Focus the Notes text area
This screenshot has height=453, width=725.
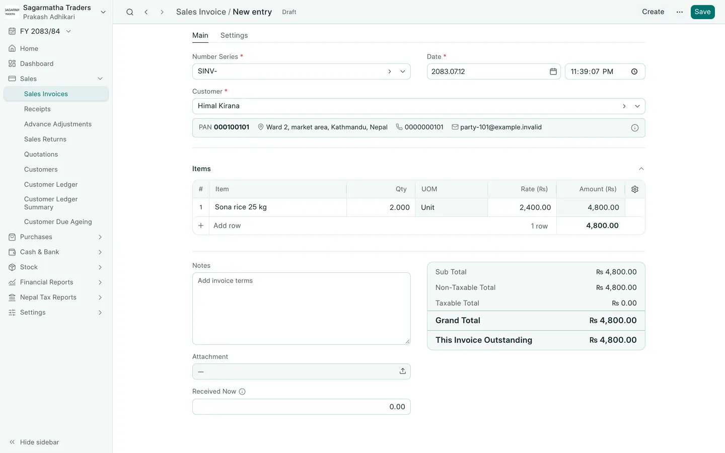coord(302,309)
